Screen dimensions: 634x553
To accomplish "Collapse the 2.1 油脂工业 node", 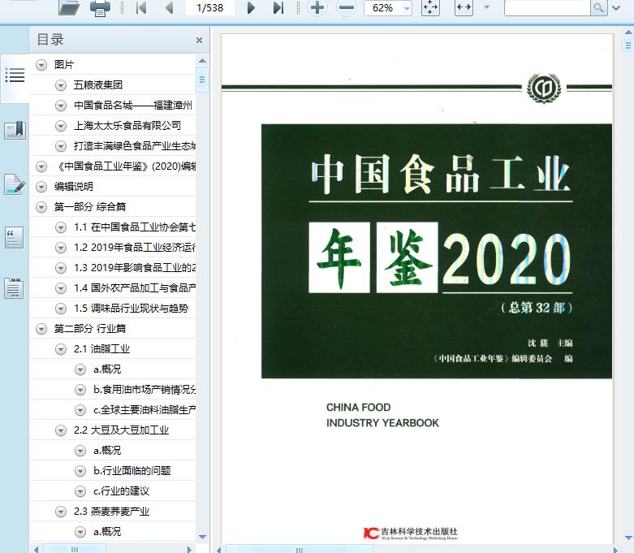I will pos(61,349).
